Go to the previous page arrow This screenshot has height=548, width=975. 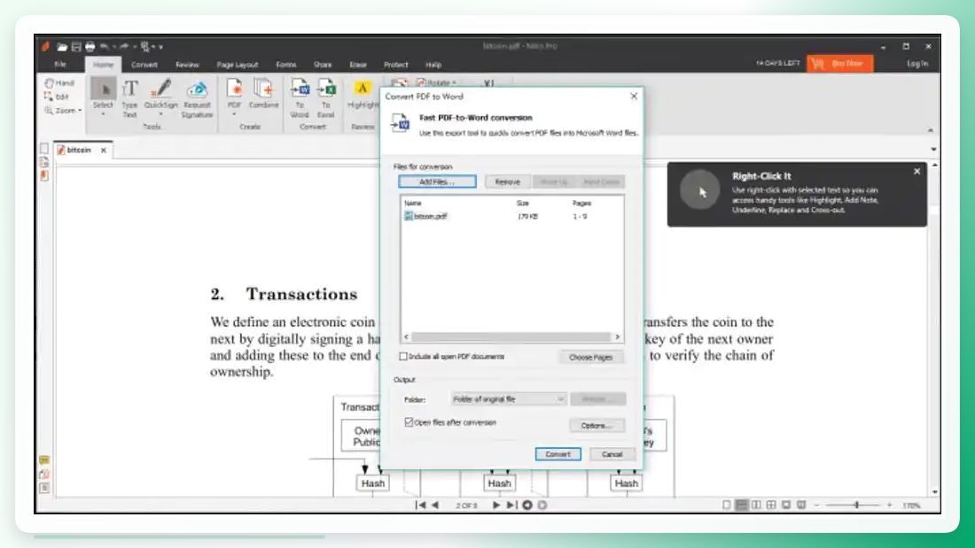pyautogui.click(x=435, y=506)
